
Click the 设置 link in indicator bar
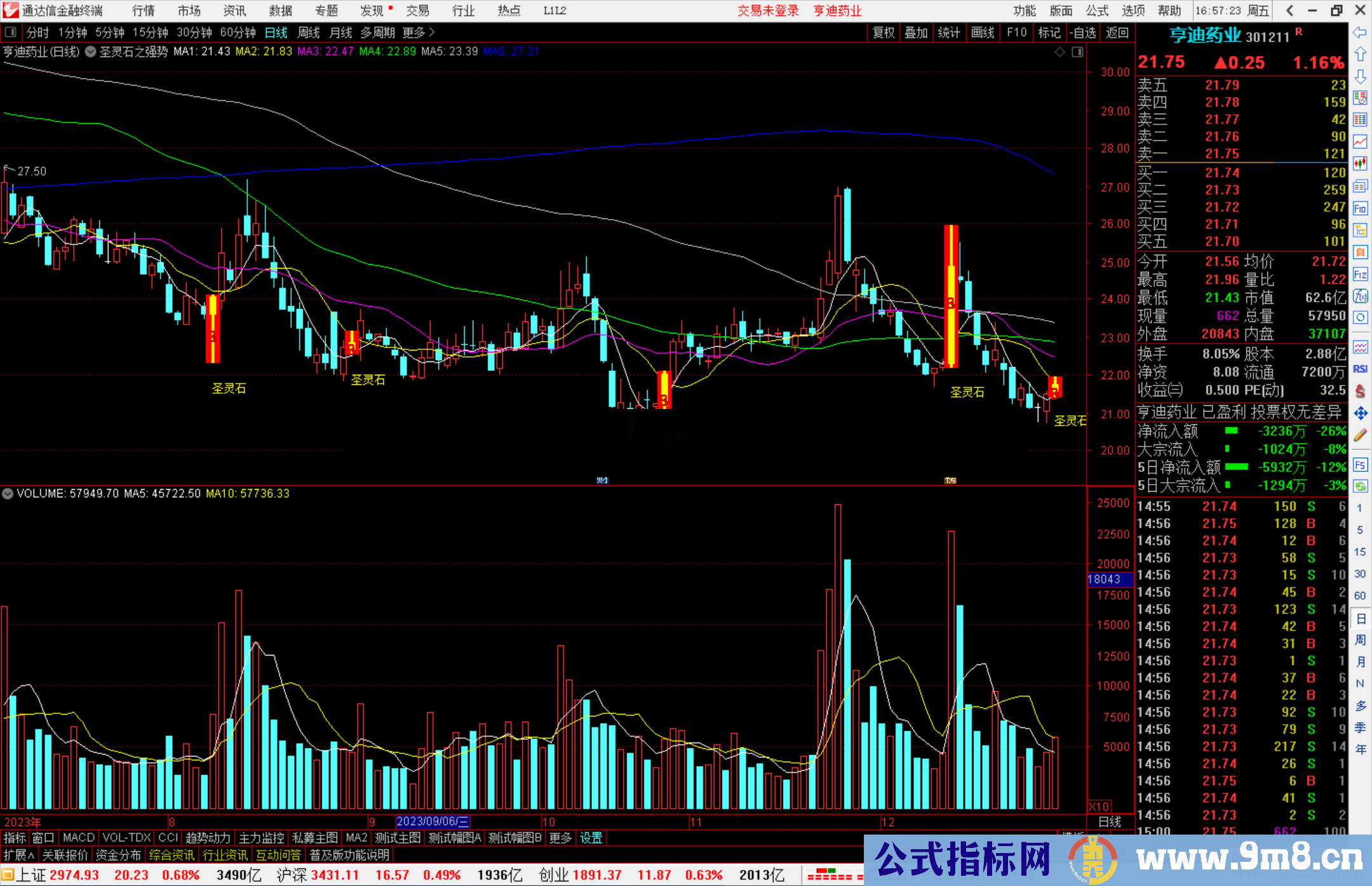(x=591, y=838)
